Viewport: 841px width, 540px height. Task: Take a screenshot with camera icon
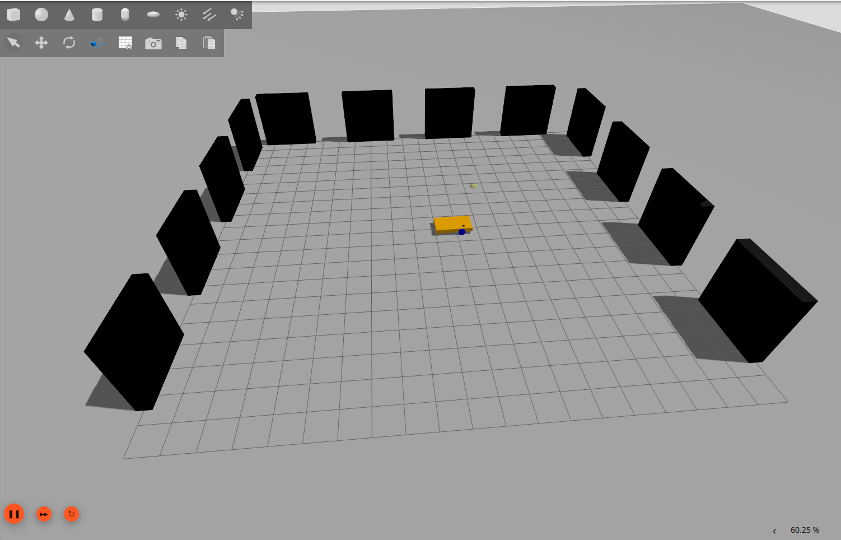coord(153,43)
